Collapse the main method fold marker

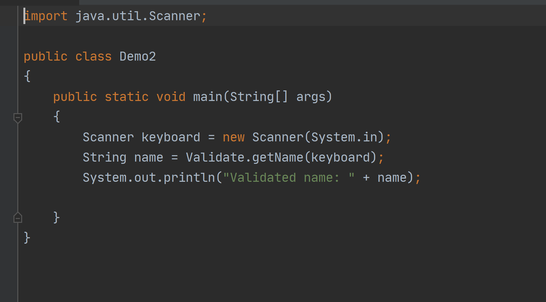click(18, 118)
